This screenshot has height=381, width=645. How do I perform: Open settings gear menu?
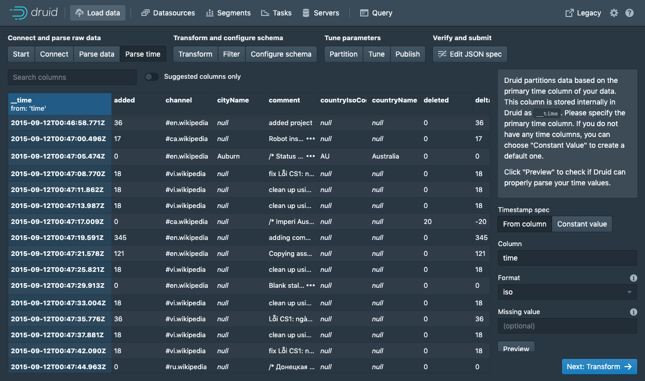coord(614,13)
